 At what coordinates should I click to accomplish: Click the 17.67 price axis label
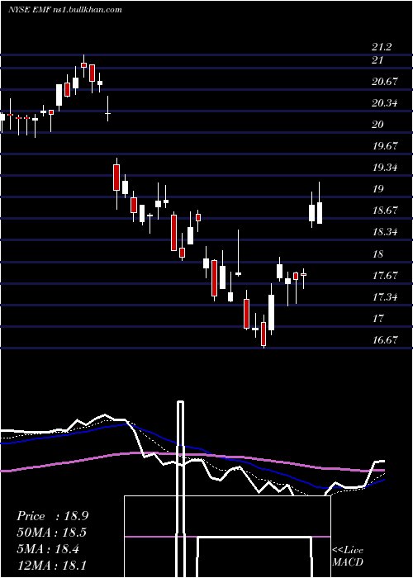385,275
